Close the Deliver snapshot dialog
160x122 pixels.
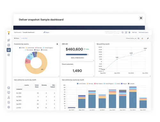click(x=141, y=18)
